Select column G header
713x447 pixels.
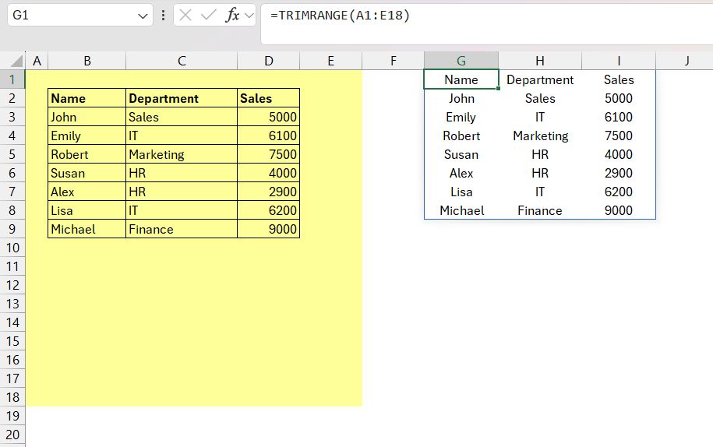461,61
